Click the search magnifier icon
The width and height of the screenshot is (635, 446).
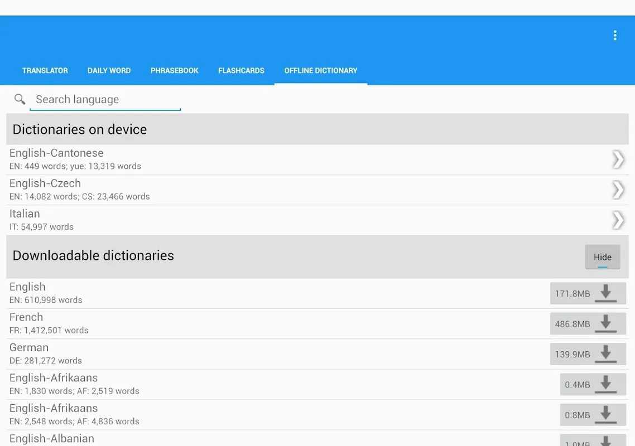20,99
